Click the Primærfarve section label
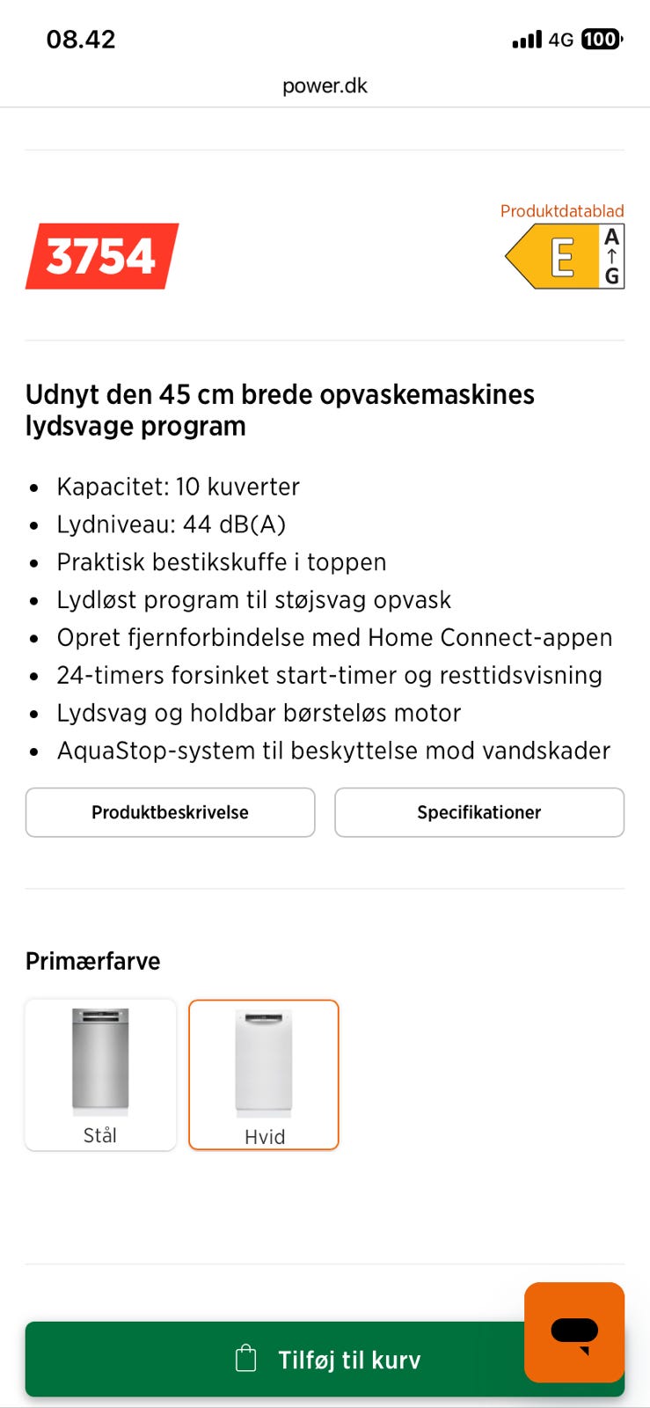Viewport: 650px width, 1408px height. pos(92,961)
